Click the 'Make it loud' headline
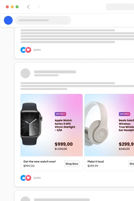The width and height of the screenshot is (134, 201). [x=96, y=161]
